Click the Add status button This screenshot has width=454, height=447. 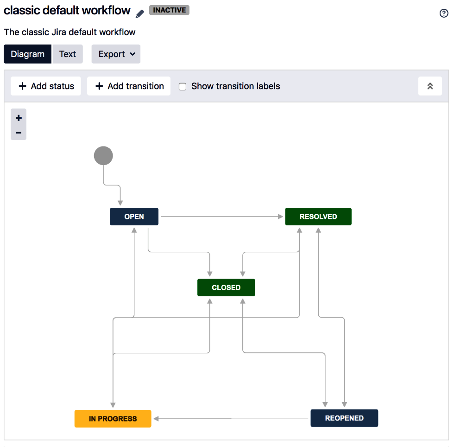(x=46, y=86)
